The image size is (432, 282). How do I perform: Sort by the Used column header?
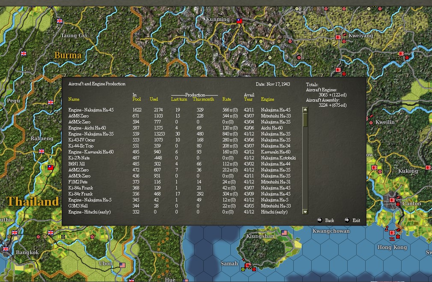pos(154,99)
